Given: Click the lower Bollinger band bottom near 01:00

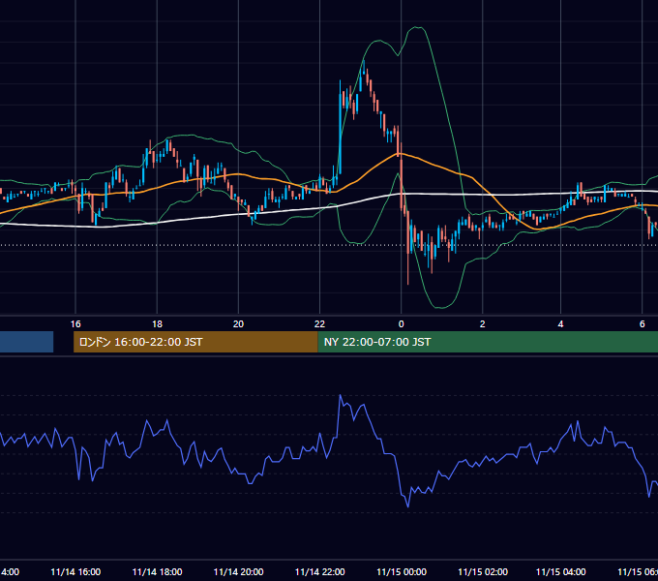Looking at the screenshot, I should [x=439, y=308].
